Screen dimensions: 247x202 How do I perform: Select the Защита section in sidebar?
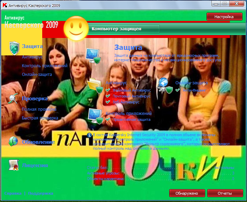[32, 46]
